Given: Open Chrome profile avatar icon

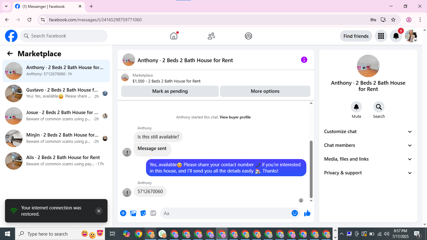Looking at the screenshot, I should pos(409,20).
